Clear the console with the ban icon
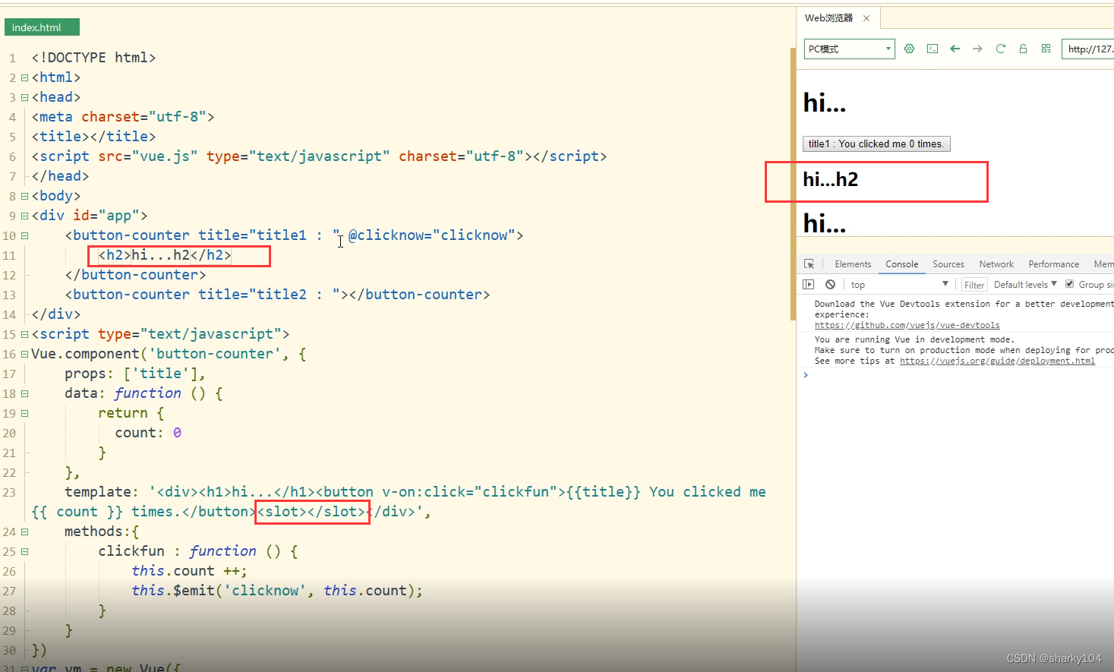This screenshot has height=672, width=1114. click(831, 285)
